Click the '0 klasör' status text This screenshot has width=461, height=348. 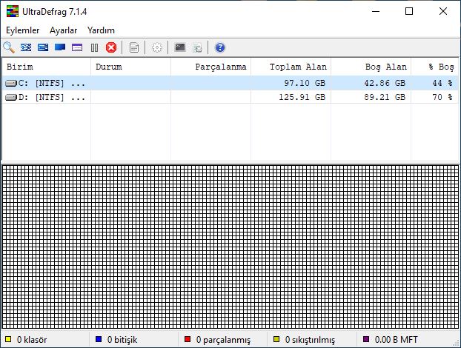[x=32, y=340]
